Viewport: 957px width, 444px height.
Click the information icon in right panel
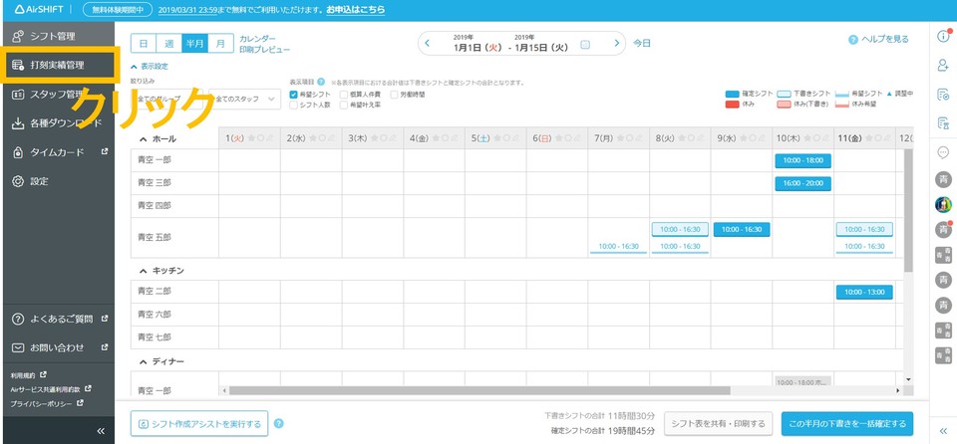(x=943, y=37)
